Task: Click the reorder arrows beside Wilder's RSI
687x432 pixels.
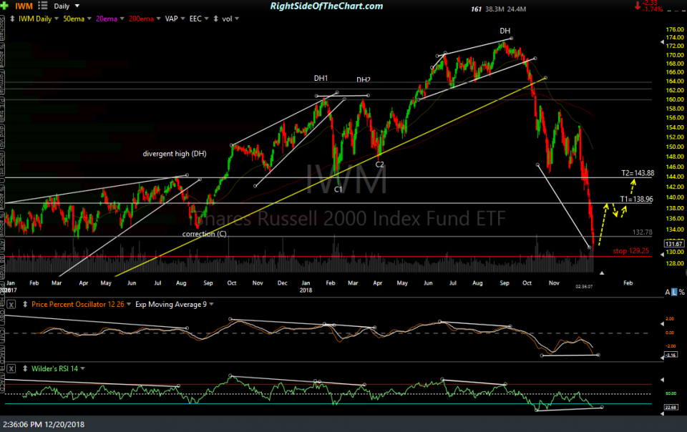Action: pyautogui.click(x=25, y=368)
